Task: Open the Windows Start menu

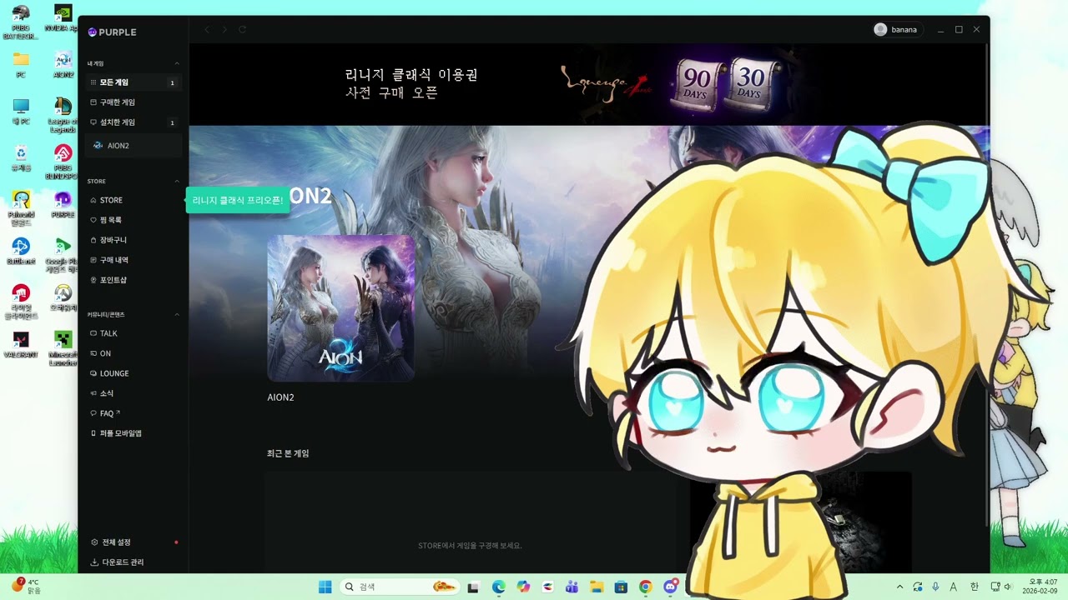Action: tap(325, 587)
